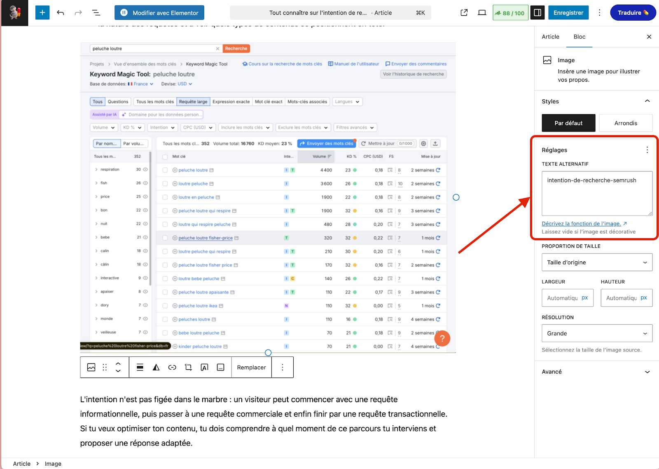Viewport: 659px width, 469px height.
Task: Open the image alignment options
Action: (140, 367)
